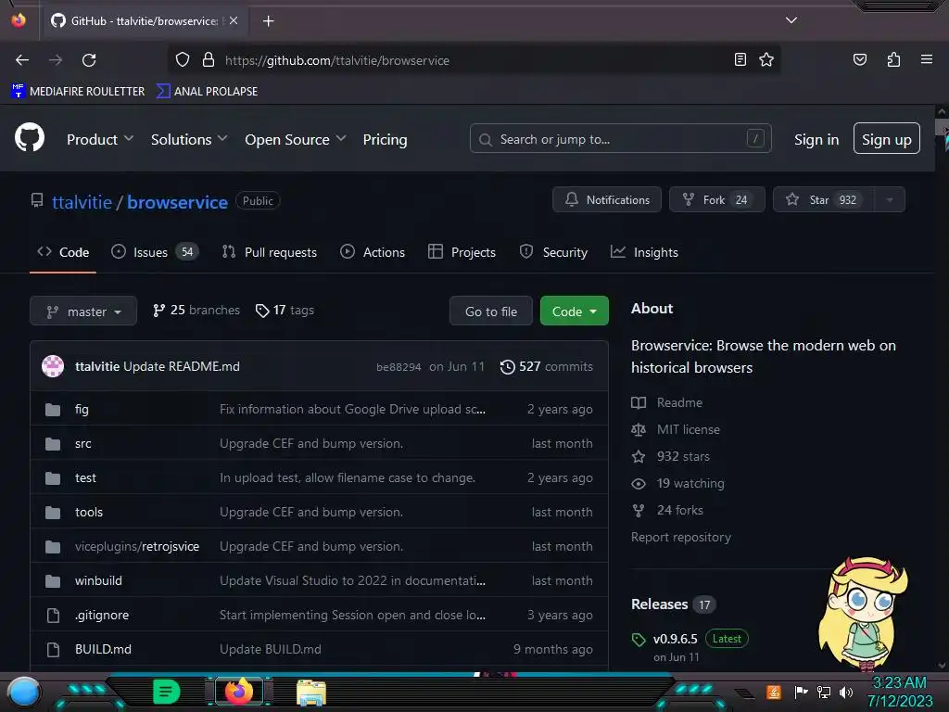This screenshot has height=712, width=949.
Task: Star the repository with Star button
Action: (x=824, y=200)
